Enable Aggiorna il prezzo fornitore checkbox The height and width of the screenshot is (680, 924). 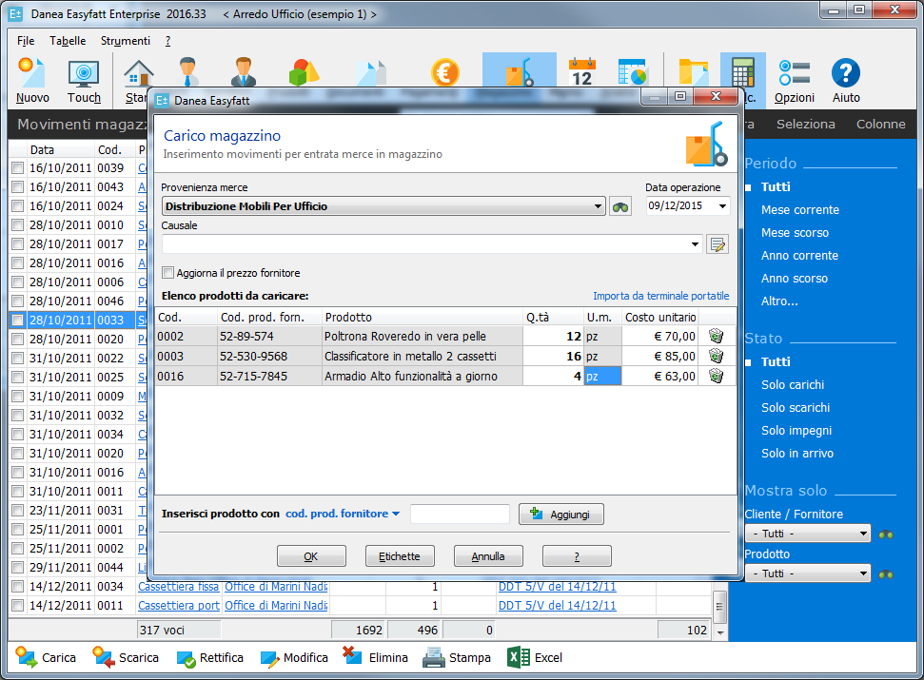(x=168, y=273)
